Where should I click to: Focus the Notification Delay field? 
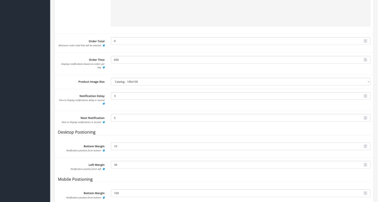click(240, 96)
